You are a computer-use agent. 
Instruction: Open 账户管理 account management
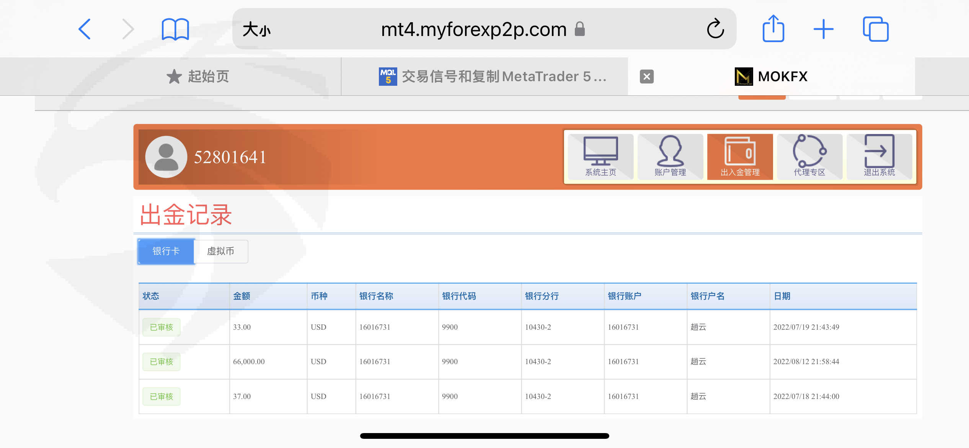670,157
